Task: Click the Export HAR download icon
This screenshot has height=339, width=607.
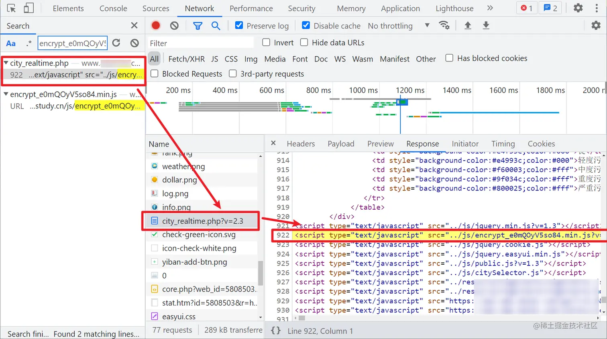Action: 486,26
